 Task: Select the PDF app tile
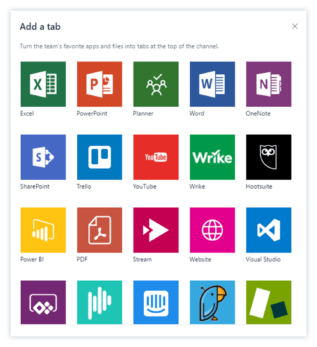(x=100, y=230)
